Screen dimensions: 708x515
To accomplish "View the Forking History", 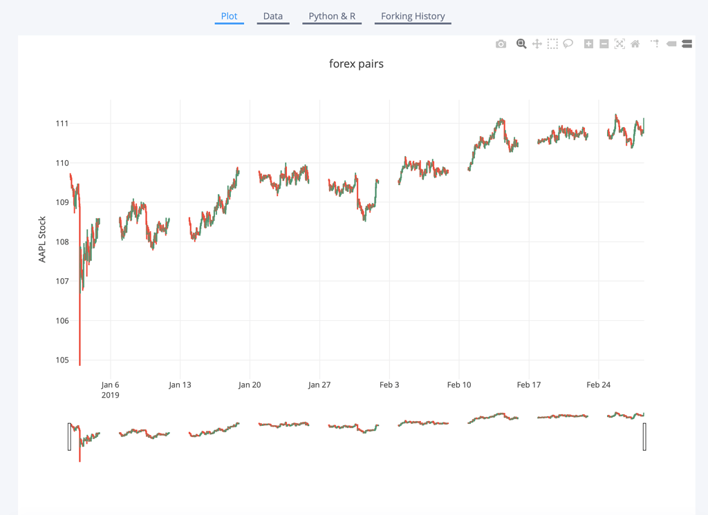I will click(x=413, y=15).
